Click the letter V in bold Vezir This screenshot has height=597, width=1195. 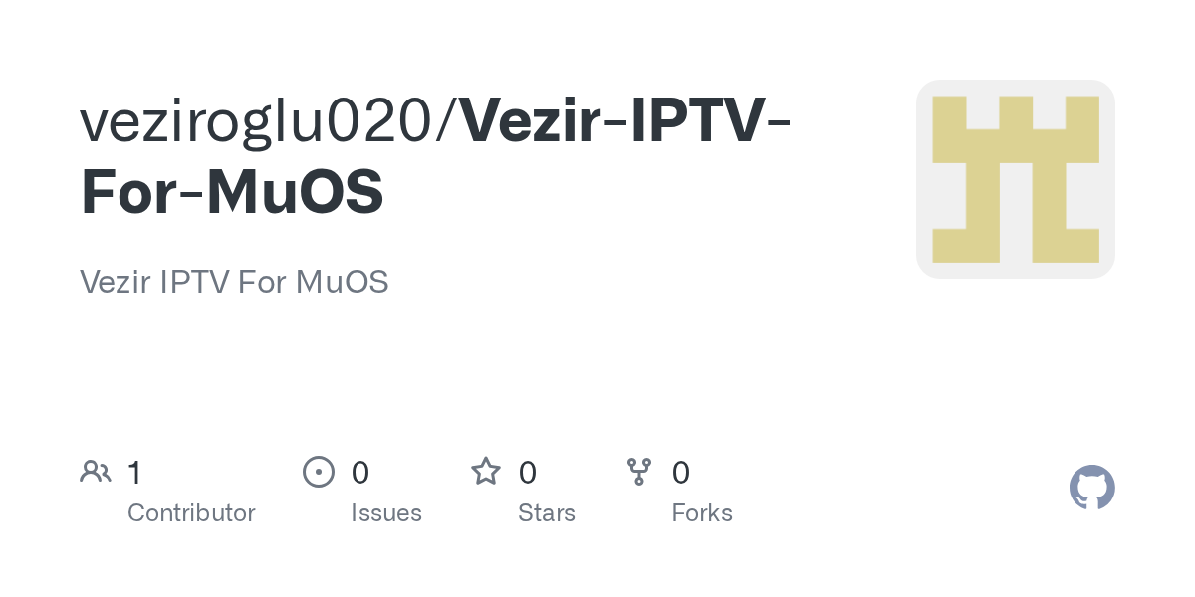pos(485,121)
